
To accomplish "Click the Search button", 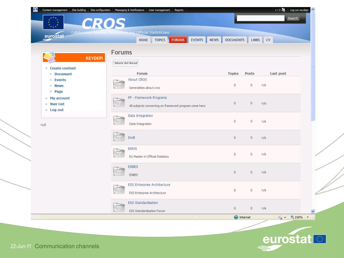I will [293, 18].
